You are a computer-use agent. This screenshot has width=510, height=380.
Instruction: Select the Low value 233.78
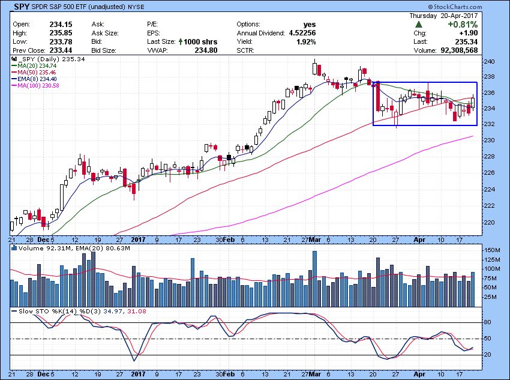[x=61, y=41]
